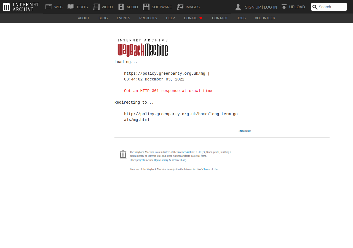Open the Texts book icon
This screenshot has width=353, height=248.
coord(71,7)
